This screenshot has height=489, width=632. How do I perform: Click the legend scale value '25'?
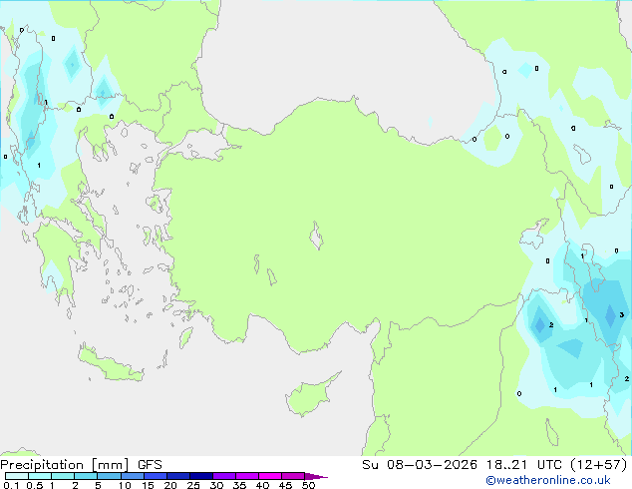[193, 485]
